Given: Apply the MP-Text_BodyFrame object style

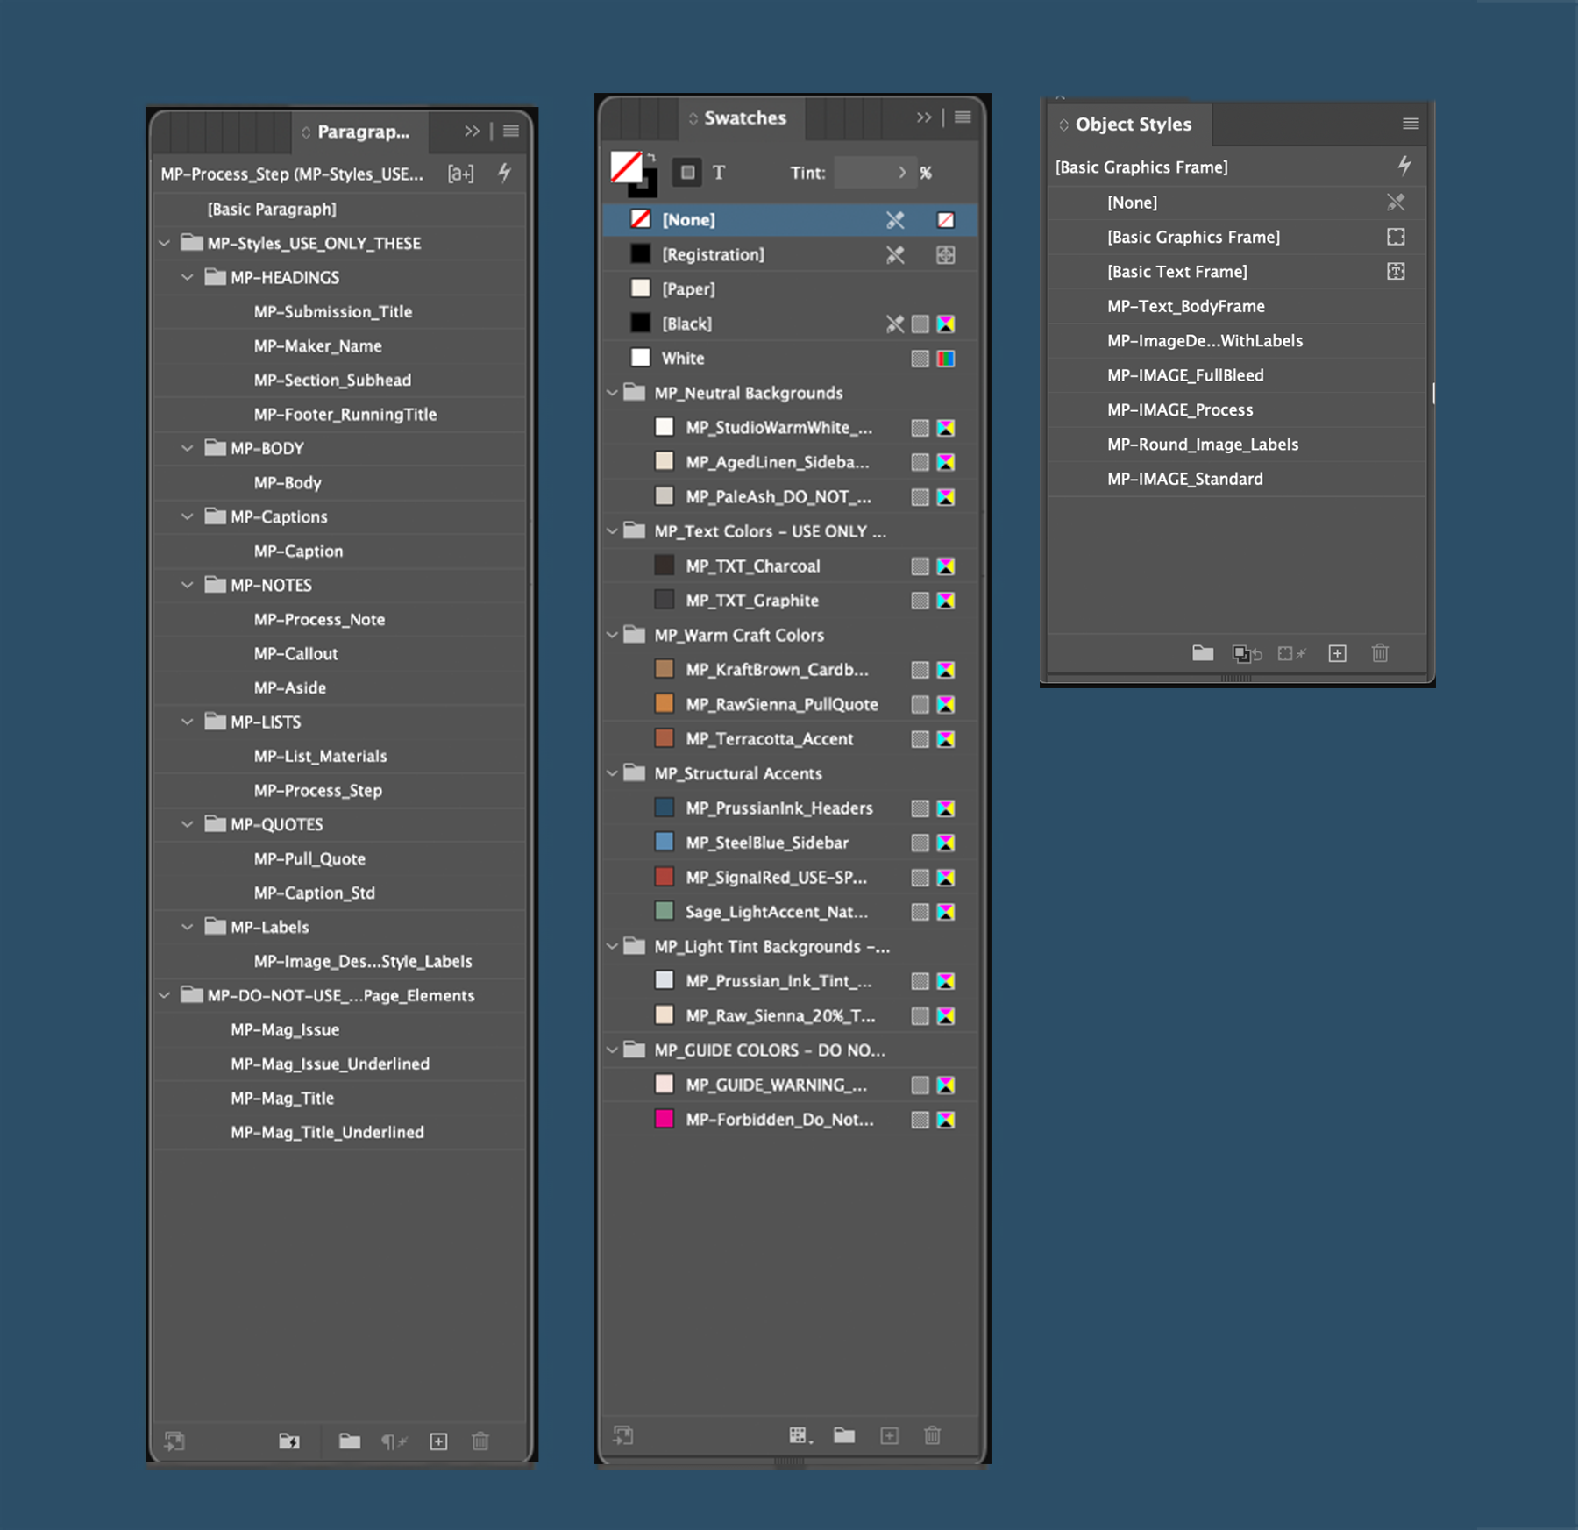Looking at the screenshot, I should click(x=1236, y=306).
